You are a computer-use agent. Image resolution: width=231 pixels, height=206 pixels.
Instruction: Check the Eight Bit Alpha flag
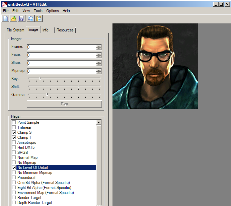tap(14, 188)
